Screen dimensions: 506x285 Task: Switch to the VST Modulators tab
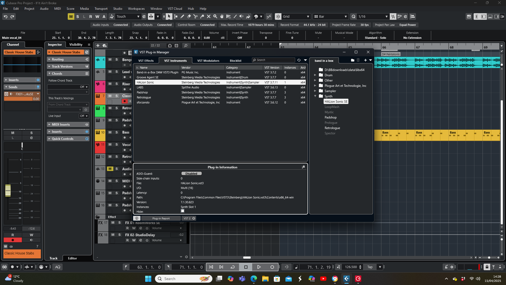[208, 61]
